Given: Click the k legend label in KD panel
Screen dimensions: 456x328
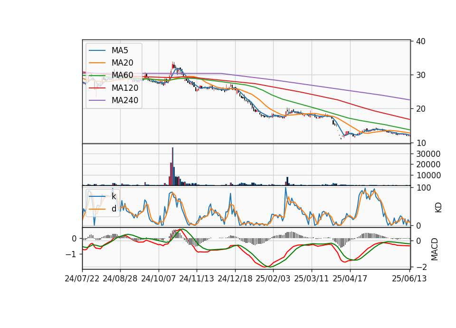Looking at the screenshot, I should [x=114, y=196].
